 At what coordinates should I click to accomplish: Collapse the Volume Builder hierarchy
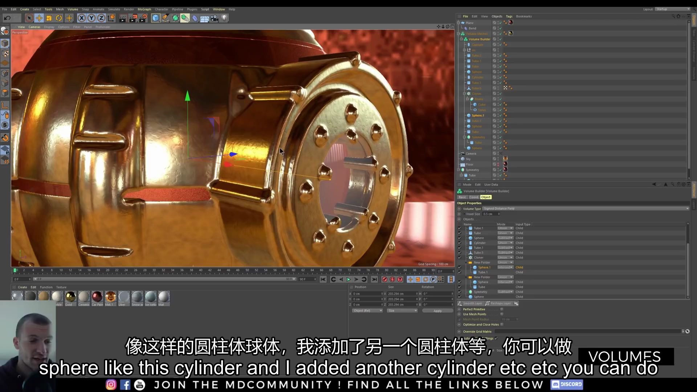[x=461, y=39]
